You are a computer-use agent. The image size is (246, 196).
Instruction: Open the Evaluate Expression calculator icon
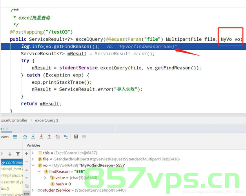[x=76, y=136]
